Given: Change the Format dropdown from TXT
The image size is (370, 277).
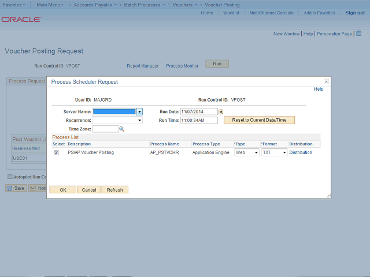Looking at the screenshot, I should [x=274, y=153].
